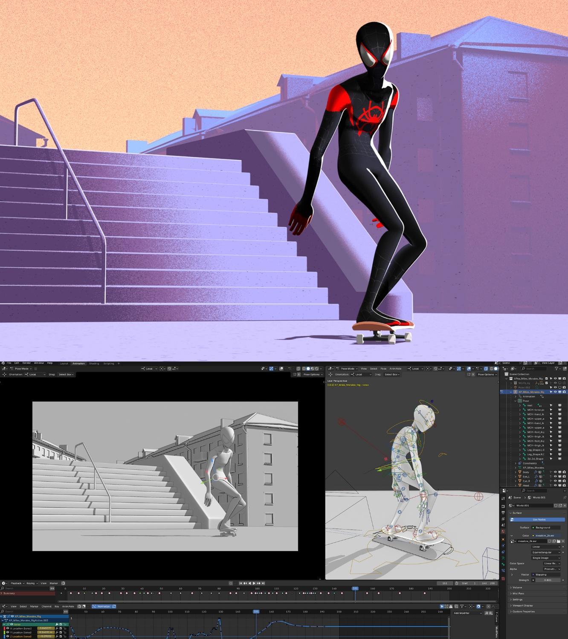Open the Equirectangular projection dropdown
The height and width of the screenshot is (639, 568).
tap(546, 552)
